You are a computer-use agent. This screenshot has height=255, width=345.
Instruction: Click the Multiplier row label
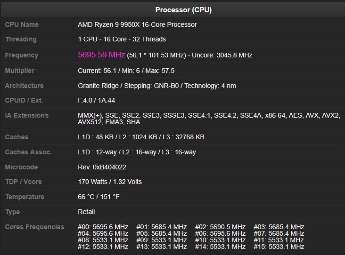(x=20, y=71)
